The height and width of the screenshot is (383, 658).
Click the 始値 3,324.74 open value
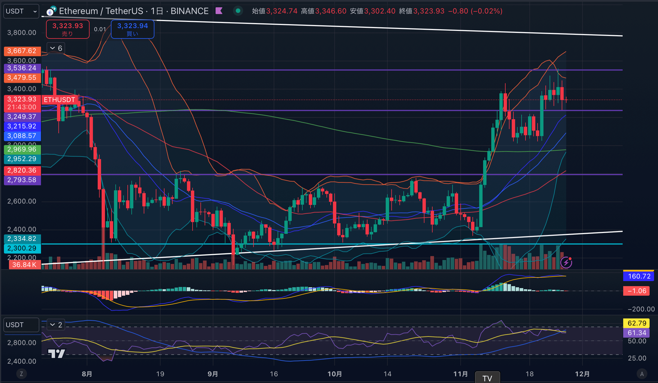[275, 11]
